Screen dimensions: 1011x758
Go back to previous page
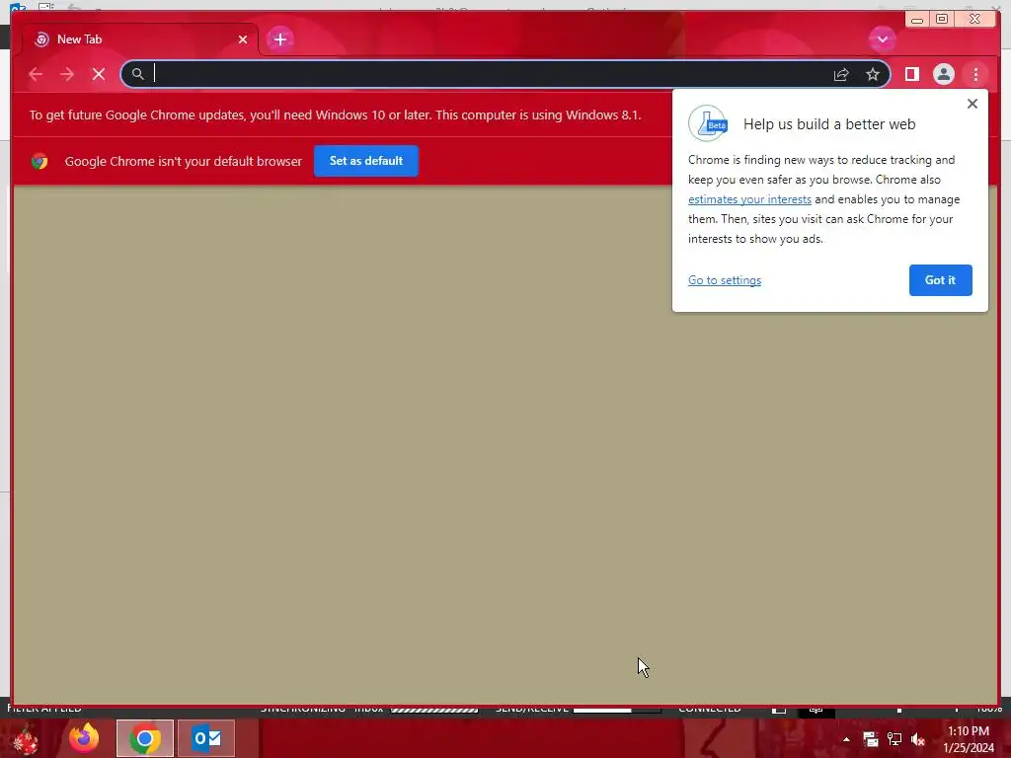click(36, 74)
